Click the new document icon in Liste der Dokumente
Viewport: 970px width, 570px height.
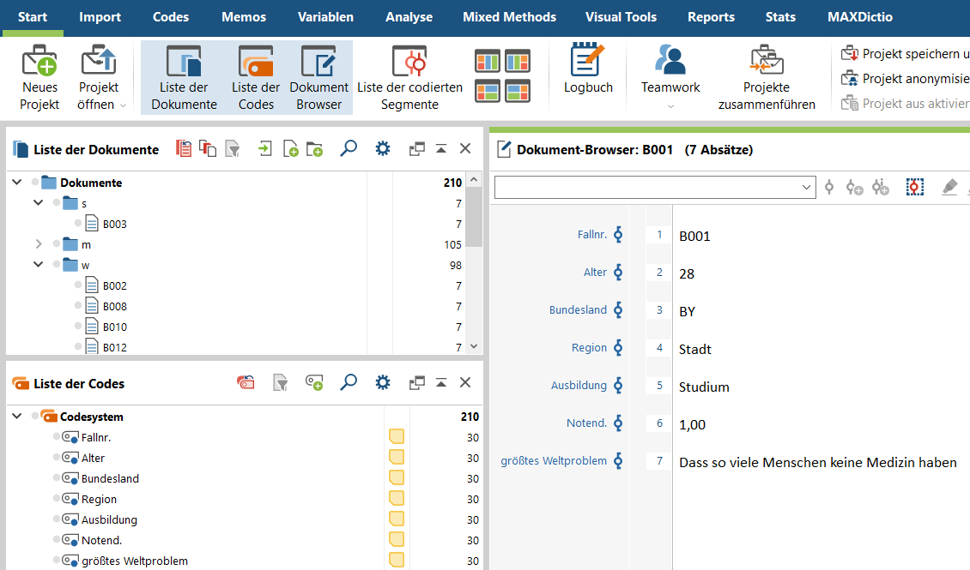click(x=290, y=149)
